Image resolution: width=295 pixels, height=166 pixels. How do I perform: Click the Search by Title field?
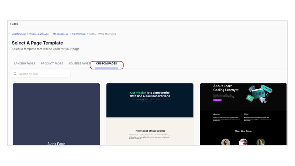[41, 74]
